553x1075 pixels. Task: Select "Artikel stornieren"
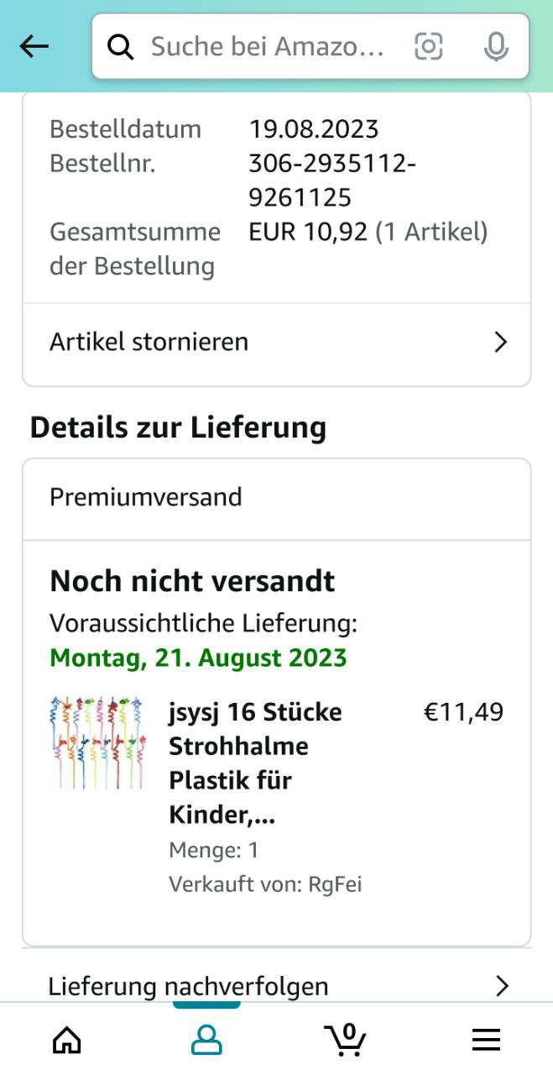(149, 342)
